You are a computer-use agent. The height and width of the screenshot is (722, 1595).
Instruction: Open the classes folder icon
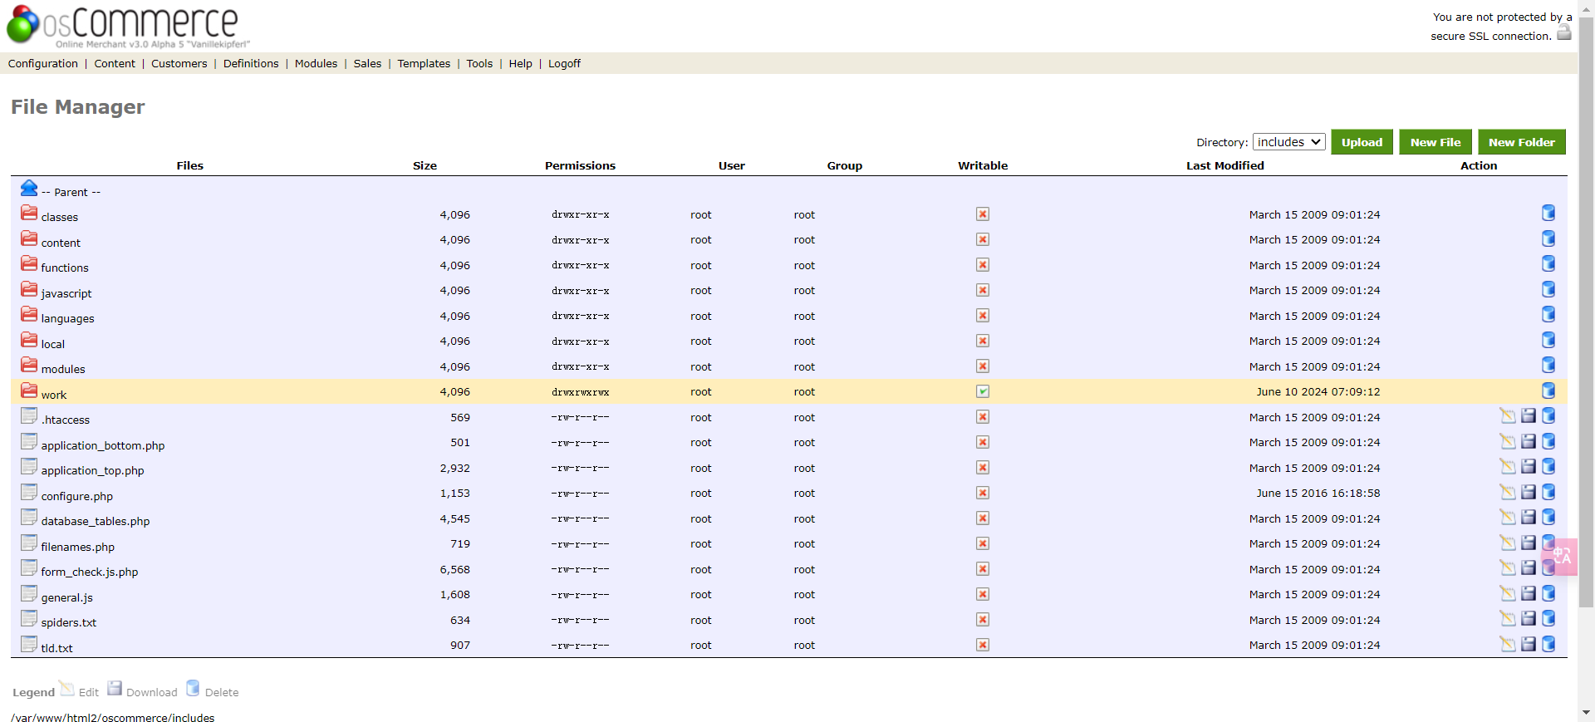[29, 213]
